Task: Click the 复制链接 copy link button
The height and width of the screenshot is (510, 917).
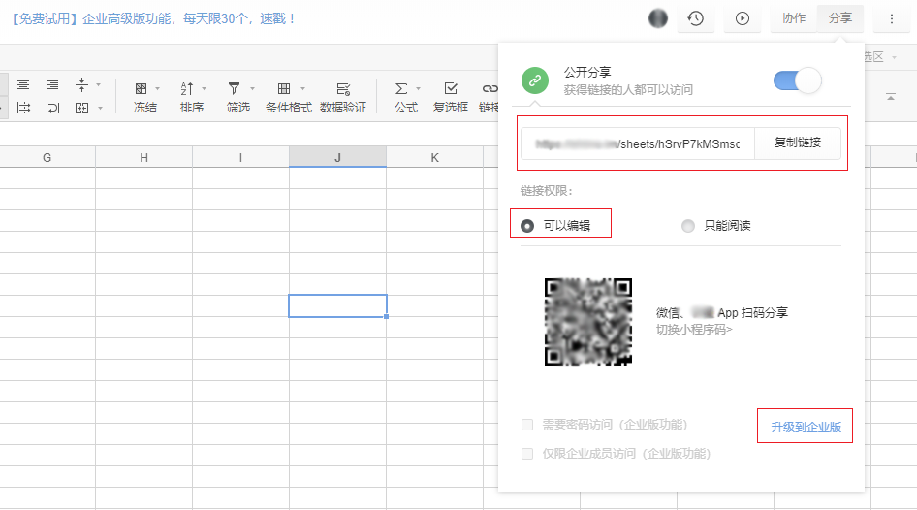Action: [x=798, y=143]
